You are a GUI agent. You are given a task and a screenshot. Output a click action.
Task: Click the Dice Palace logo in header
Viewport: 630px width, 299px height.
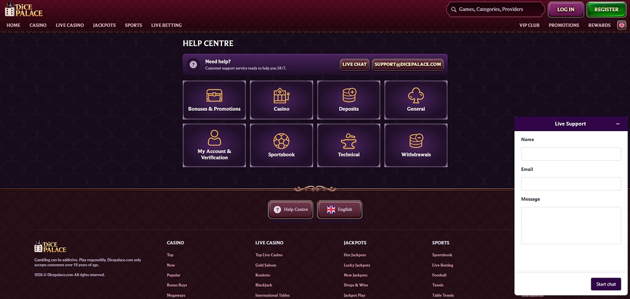pyautogui.click(x=23, y=10)
